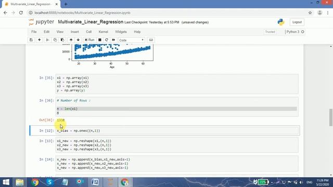Click the In [13] np.reshape code cell
Viewport: 333px width, 187px height.
coord(177,145)
